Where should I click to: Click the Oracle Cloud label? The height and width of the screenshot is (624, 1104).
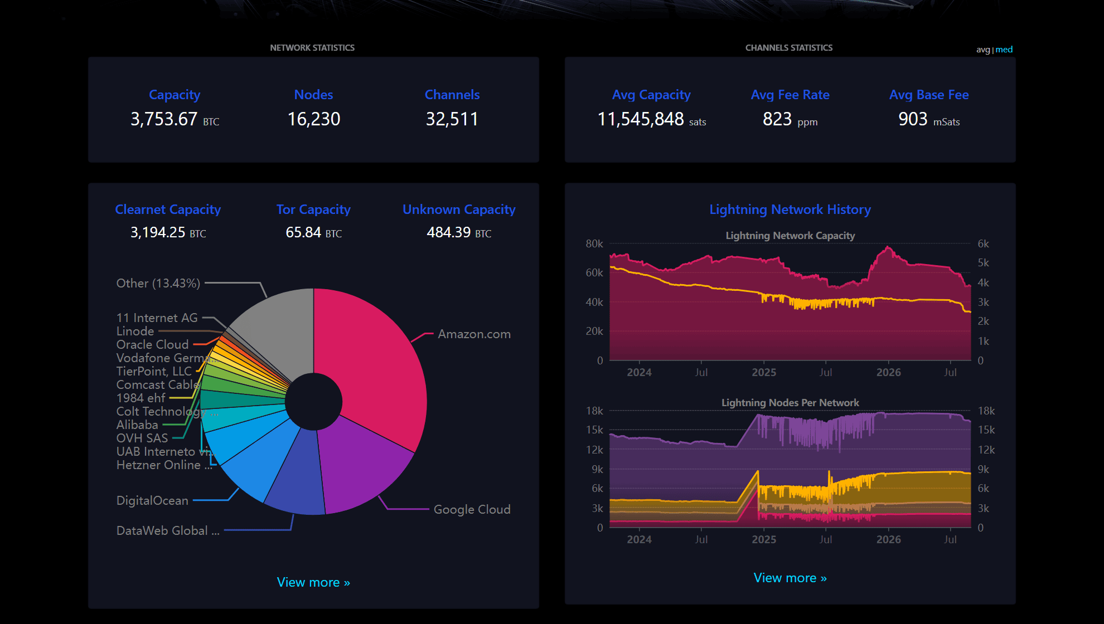coord(152,344)
